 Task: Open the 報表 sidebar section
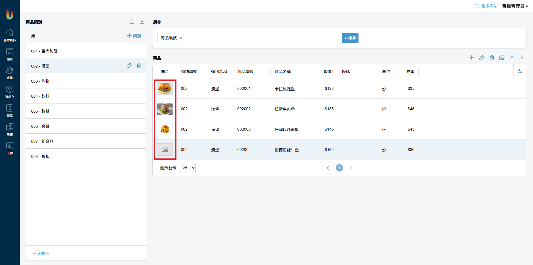(10, 54)
